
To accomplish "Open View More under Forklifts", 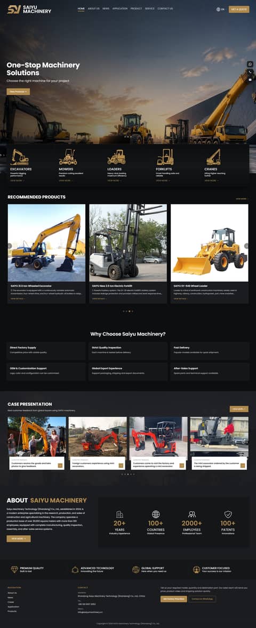I will tap(163, 181).
